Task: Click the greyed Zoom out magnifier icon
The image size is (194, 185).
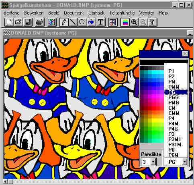Action: pyautogui.click(x=143, y=22)
